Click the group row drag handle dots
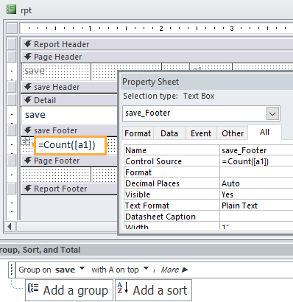Viewport: 293px width, 302px height. (x=12, y=270)
